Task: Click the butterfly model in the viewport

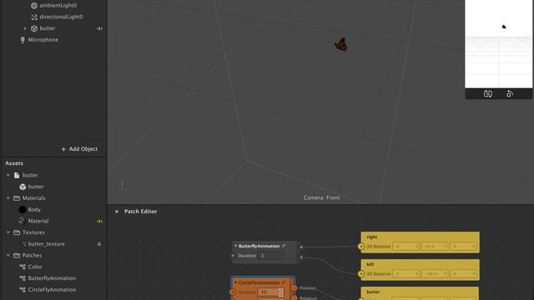Action: (341, 44)
